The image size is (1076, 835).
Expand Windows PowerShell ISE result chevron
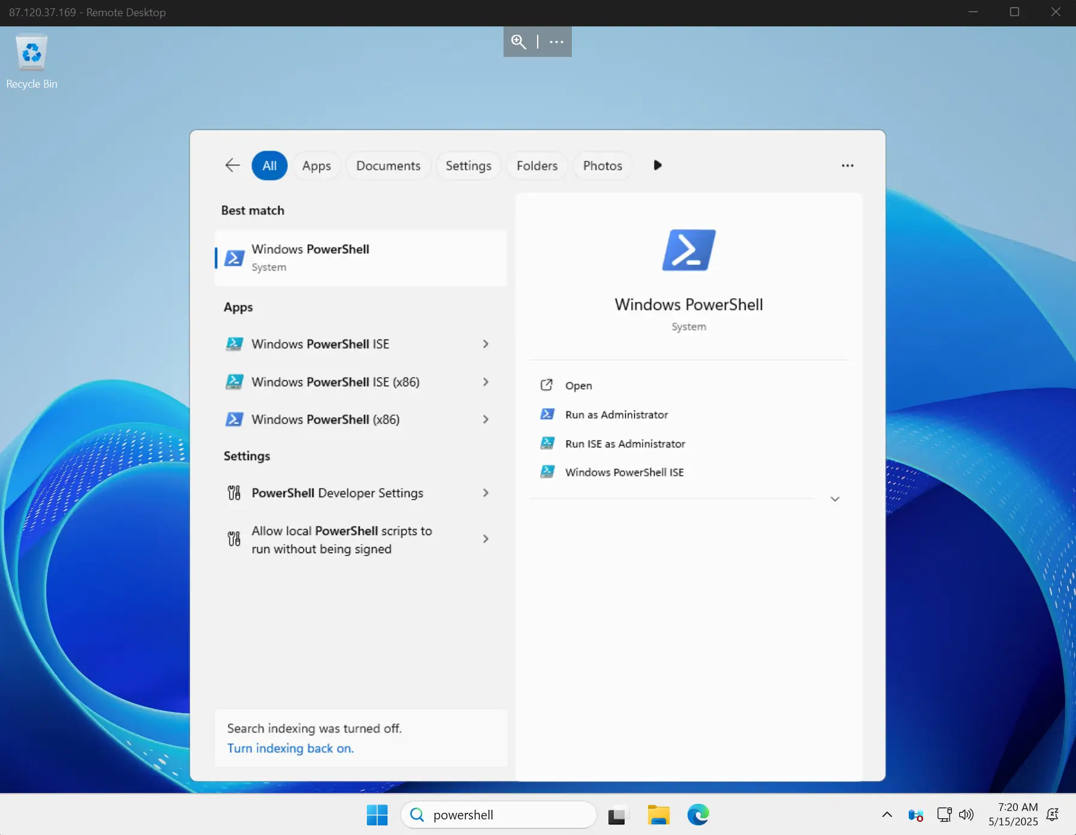click(486, 344)
